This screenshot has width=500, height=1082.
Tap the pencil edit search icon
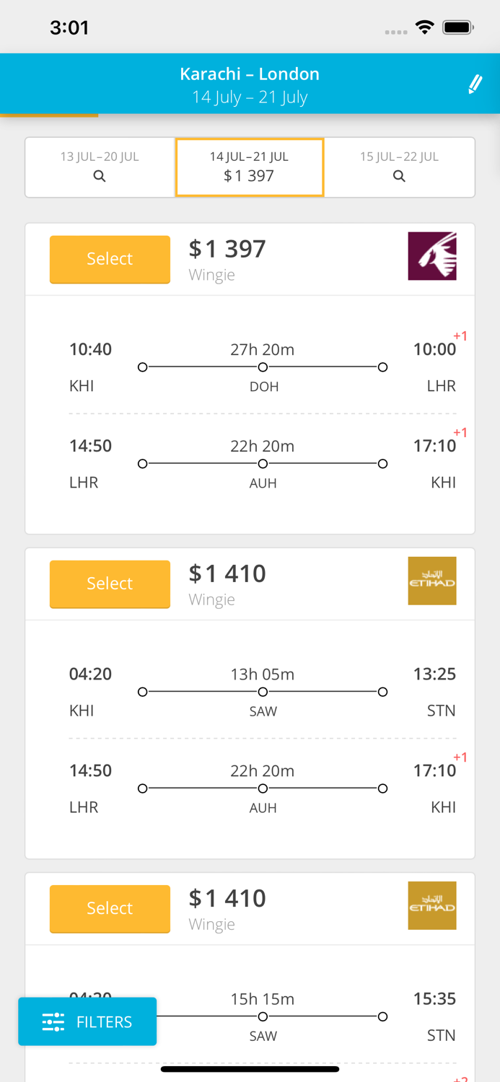pyautogui.click(x=475, y=84)
